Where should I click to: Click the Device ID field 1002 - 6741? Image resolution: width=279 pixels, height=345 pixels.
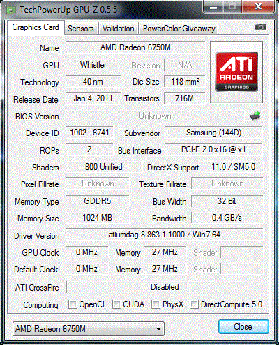(x=89, y=133)
